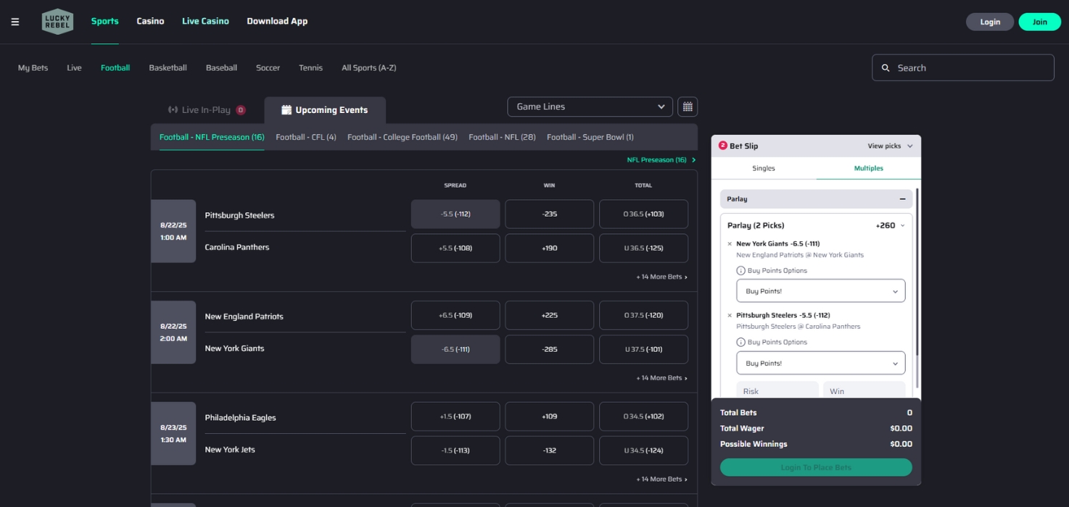Screen dimensions: 1069x507
Task: Select Over 34.5 (+102) total
Action: (644, 416)
